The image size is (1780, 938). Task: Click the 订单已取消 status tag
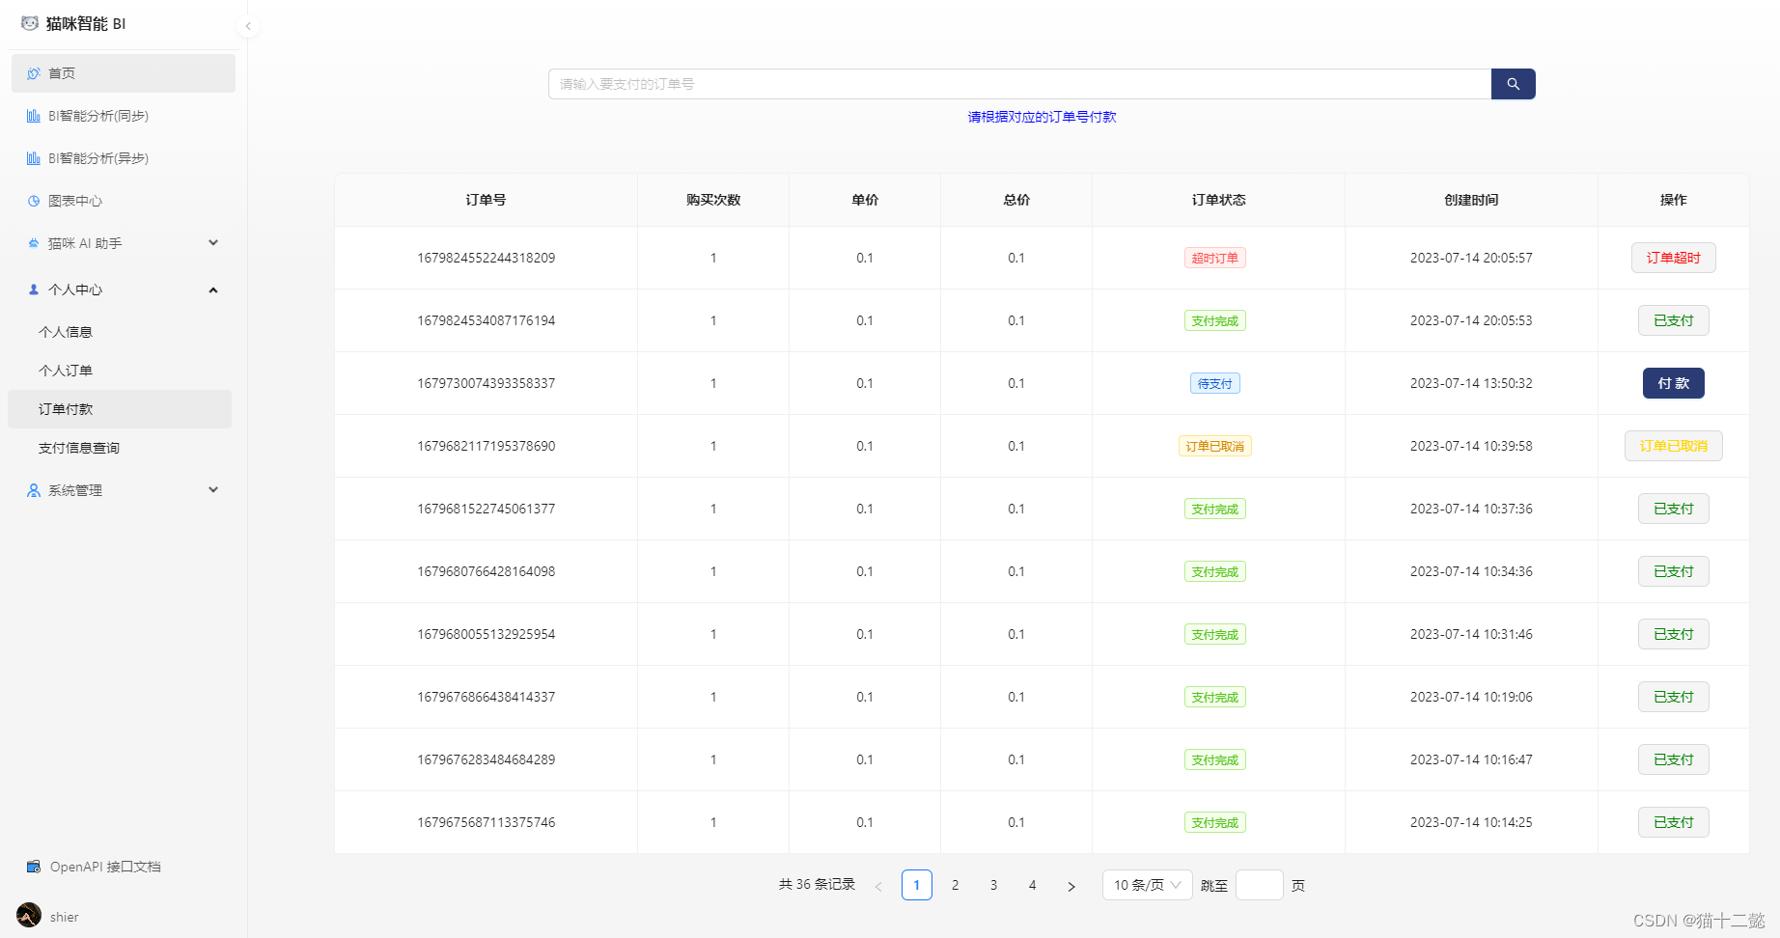[x=1215, y=446]
